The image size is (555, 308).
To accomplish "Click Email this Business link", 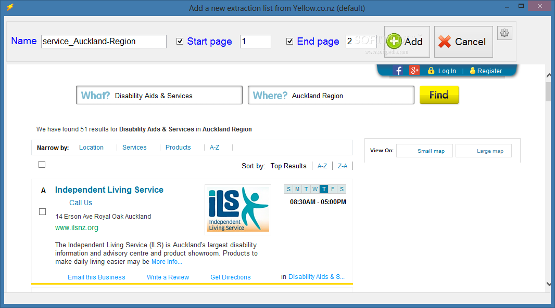I will coord(96,277).
